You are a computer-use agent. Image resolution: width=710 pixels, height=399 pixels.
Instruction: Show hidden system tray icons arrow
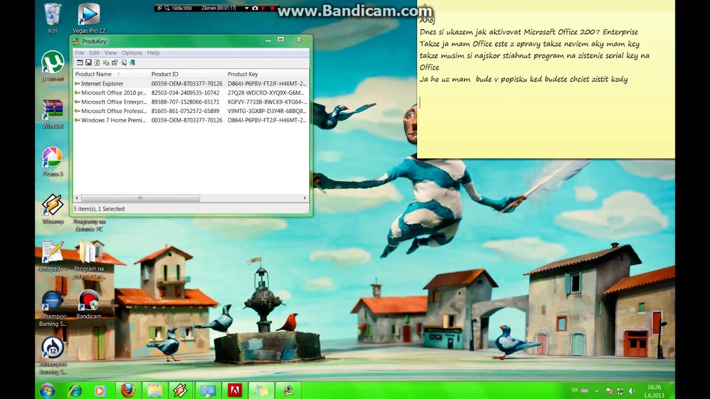point(597,391)
